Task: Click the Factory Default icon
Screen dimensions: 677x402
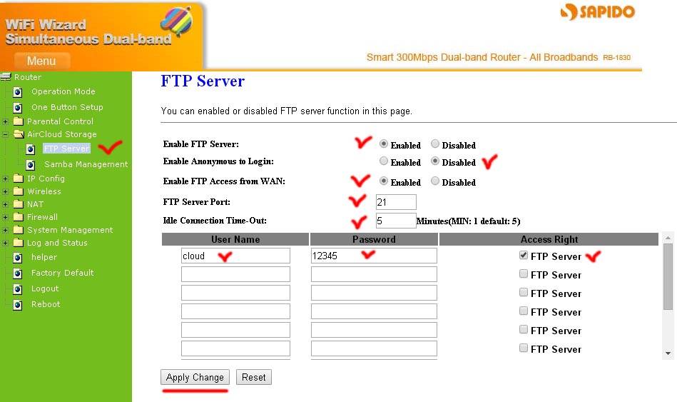Action: (x=17, y=273)
